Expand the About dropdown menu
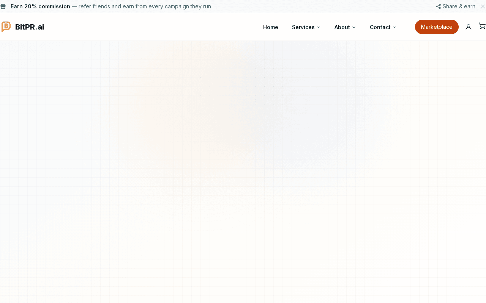 345,27
